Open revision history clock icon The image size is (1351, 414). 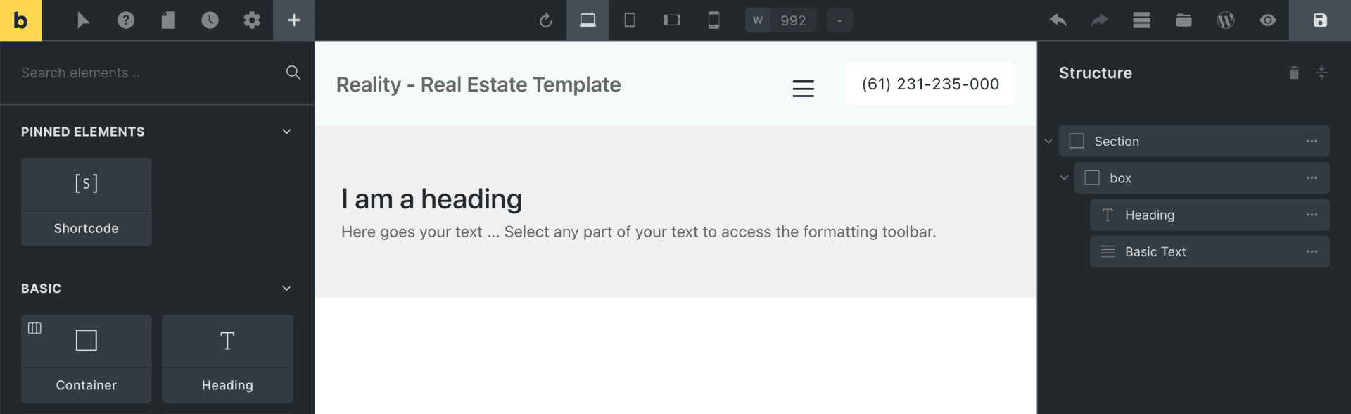pyautogui.click(x=210, y=20)
